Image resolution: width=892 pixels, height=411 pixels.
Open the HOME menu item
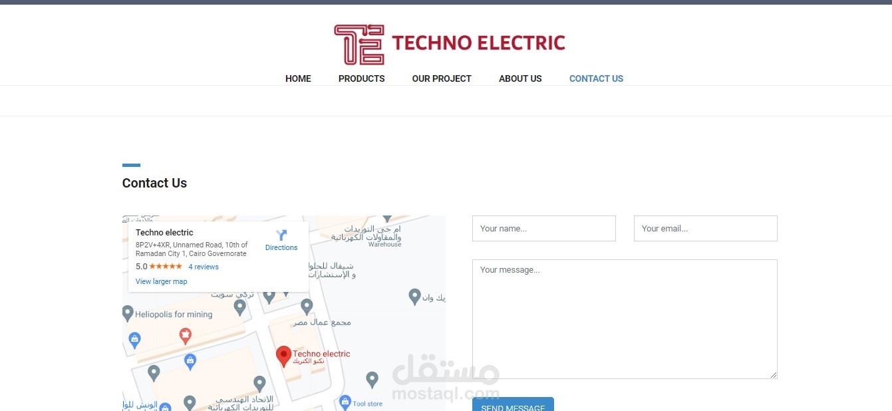tap(298, 78)
